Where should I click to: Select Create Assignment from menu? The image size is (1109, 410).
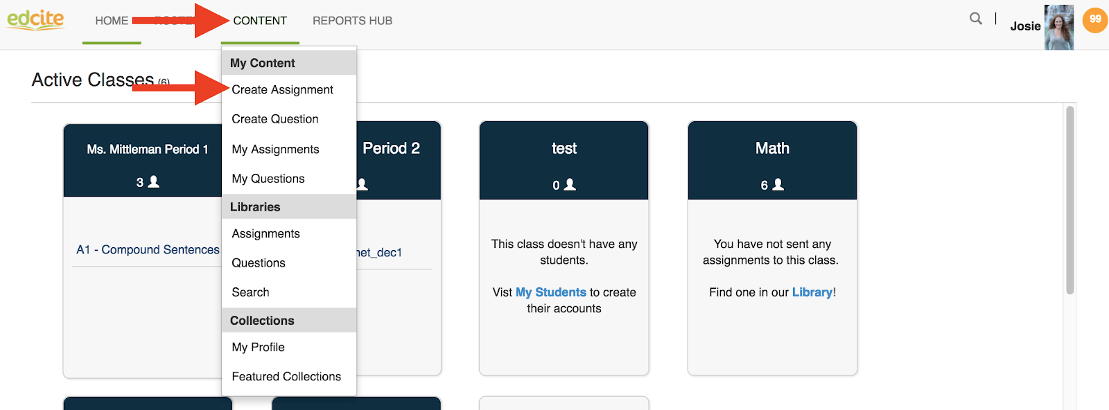(x=282, y=90)
